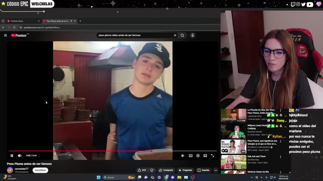Seek on the red progress bar
The height and width of the screenshot is (181, 323).
[x=113, y=151]
